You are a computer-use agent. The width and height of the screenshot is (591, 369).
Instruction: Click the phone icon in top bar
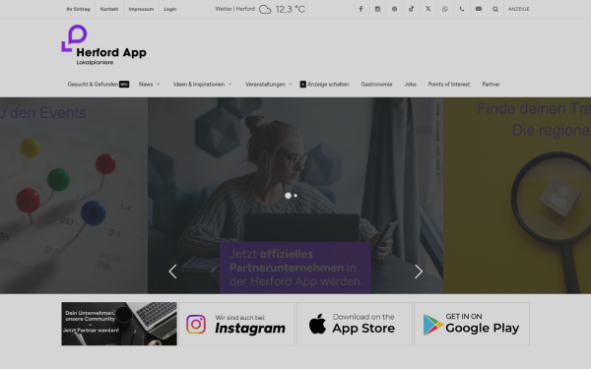click(x=462, y=9)
